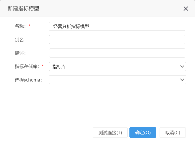Click the 测试连接(T) button

pos(110,132)
